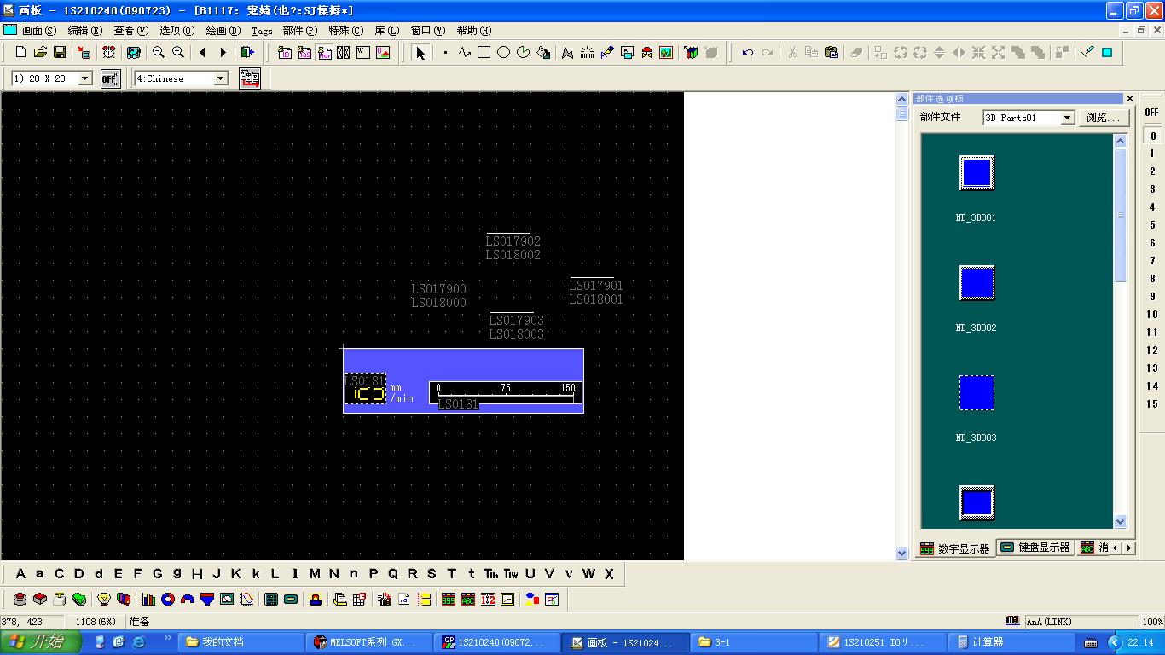Switch to the 键盘显示器 tab
The image size is (1165, 655).
pos(1035,548)
